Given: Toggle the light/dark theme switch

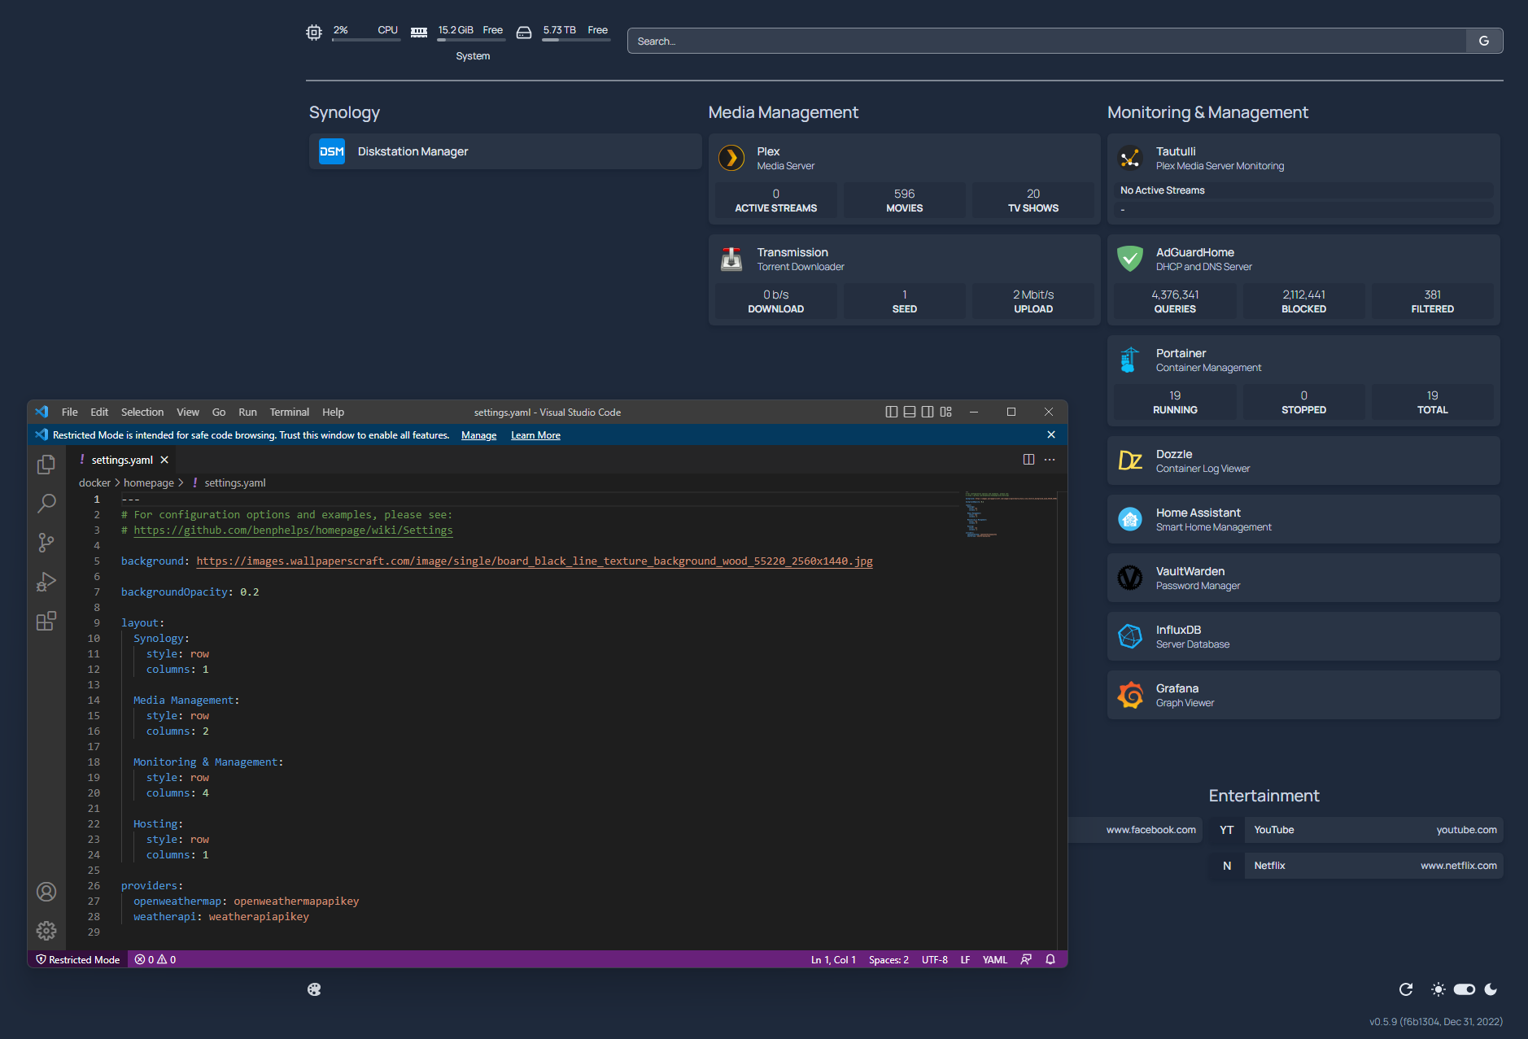Looking at the screenshot, I should coord(1464,989).
